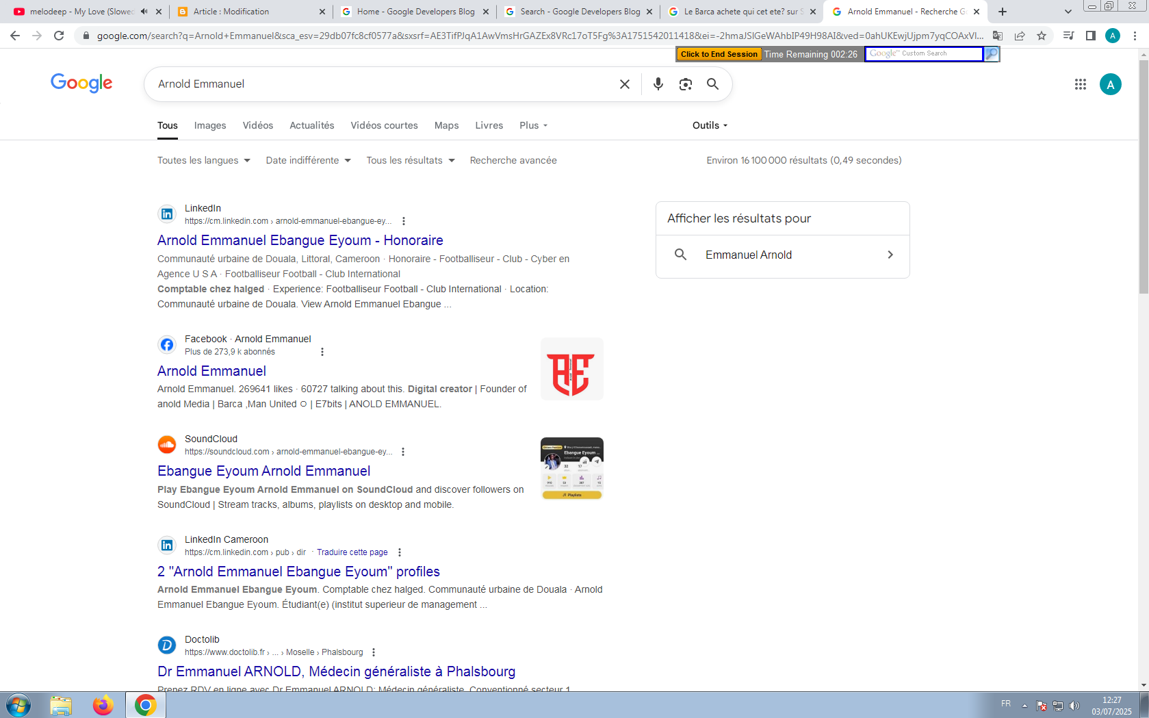
Task: Click the Facebook result AE logo thumbnail
Action: [x=572, y=369]
